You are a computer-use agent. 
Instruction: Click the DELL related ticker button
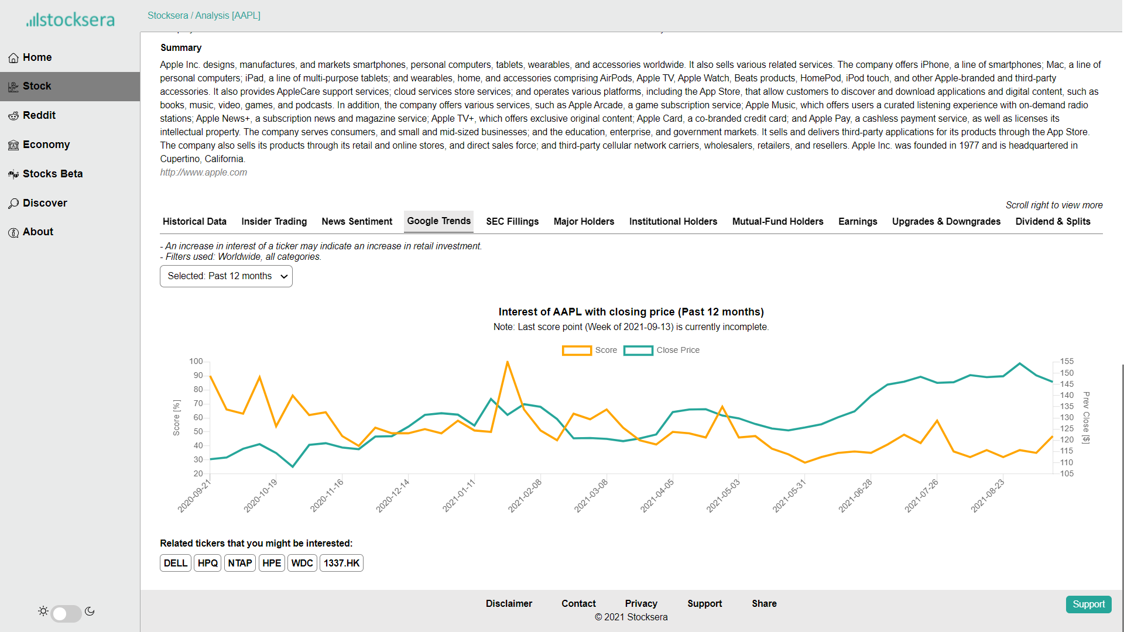[175, 563]
